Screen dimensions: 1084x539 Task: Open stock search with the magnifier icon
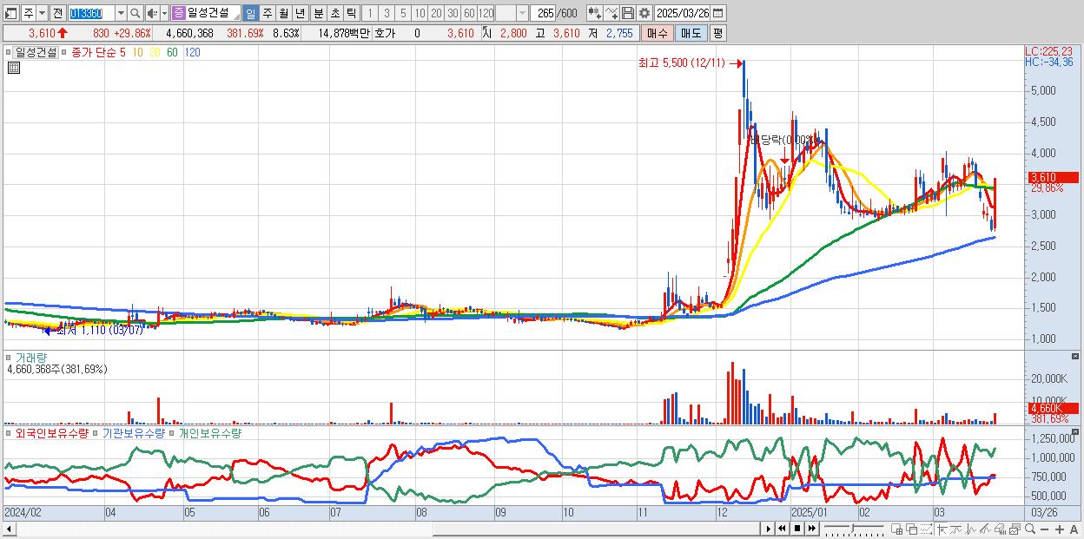(x=135, y=13)
